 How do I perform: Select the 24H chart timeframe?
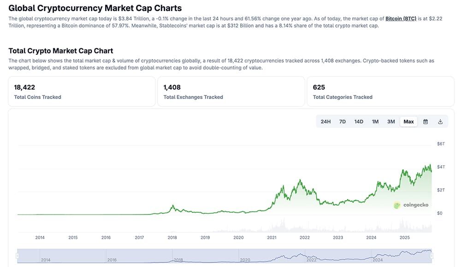pos(326,121)
